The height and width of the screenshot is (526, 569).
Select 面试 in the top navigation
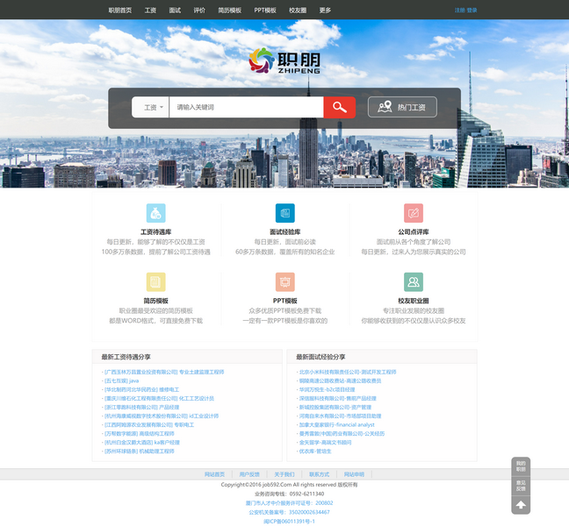(175, 11)
